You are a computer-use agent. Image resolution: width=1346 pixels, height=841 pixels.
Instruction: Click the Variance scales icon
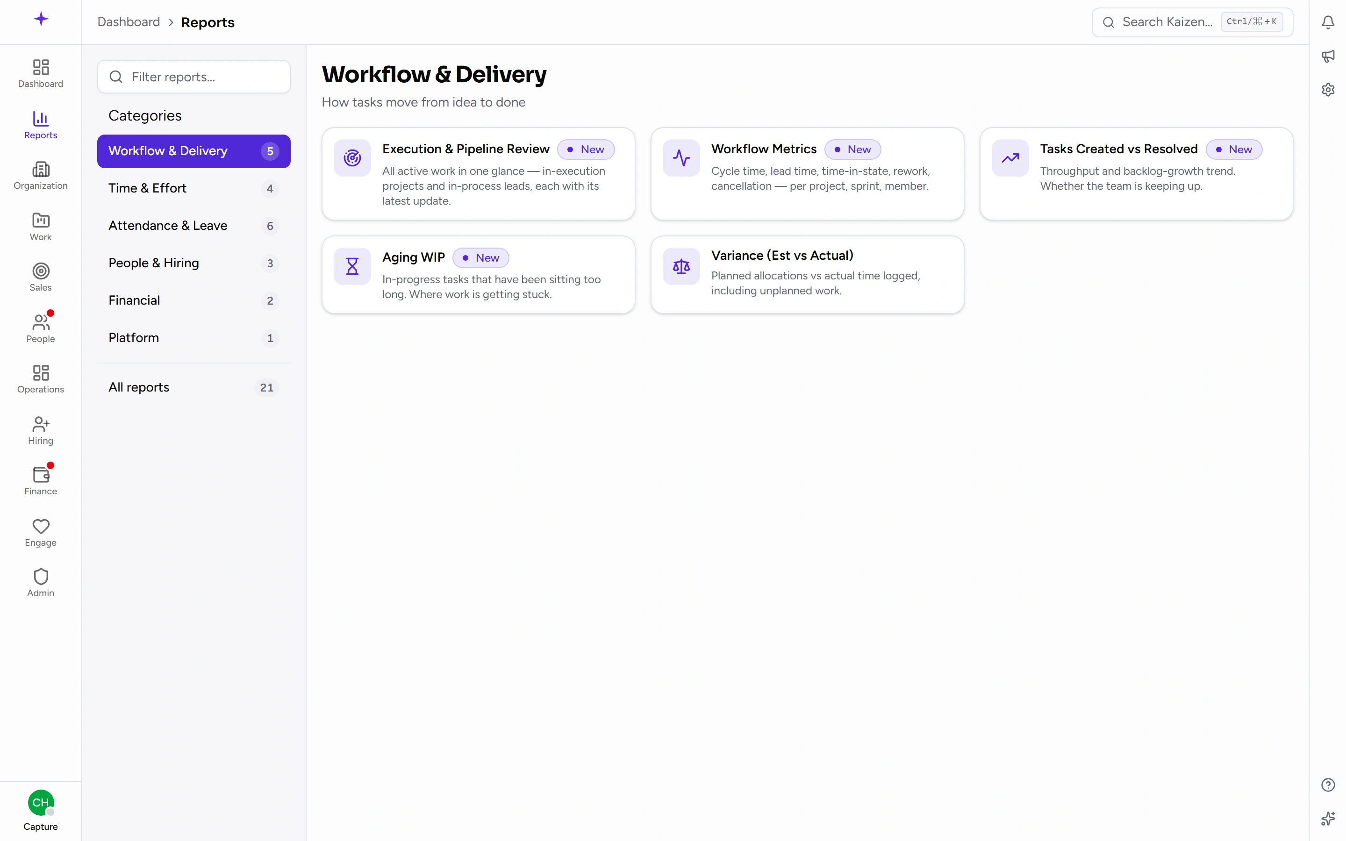[681, 266]
